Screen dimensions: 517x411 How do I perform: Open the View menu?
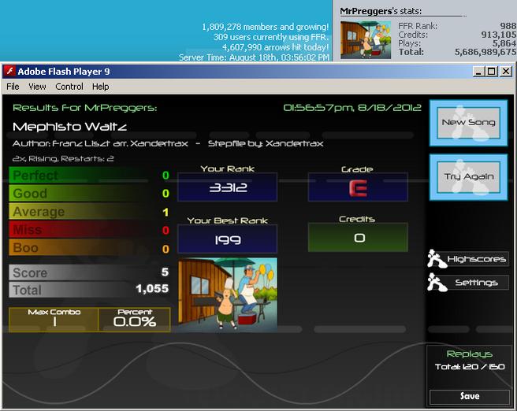(x=37, y=87)
